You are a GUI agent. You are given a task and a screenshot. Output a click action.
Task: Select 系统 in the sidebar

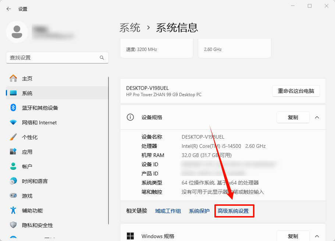pyautogui.click(x=27, y=93)
